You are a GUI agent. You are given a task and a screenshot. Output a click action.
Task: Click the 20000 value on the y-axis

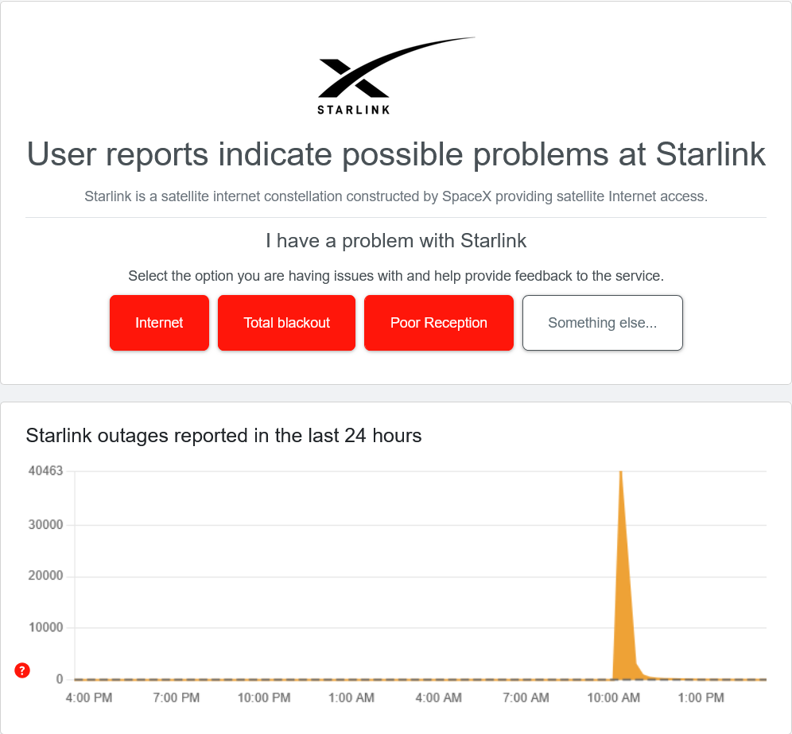[x=45, y=576]
